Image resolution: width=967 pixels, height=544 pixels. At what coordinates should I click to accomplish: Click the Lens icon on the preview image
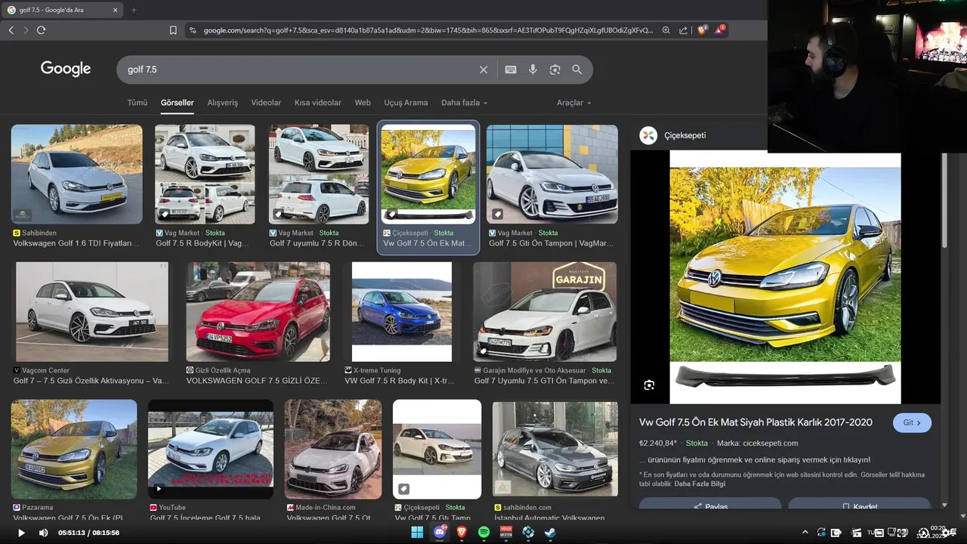(x=649, y=385)
